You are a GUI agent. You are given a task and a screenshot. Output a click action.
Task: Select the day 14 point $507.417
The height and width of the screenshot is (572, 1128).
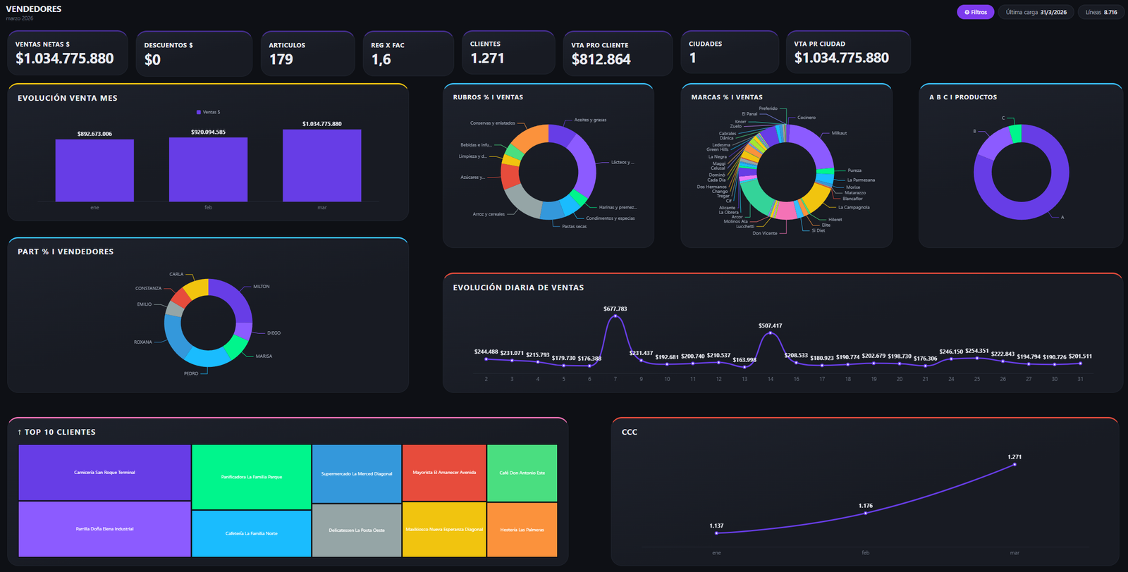(771, 332)
